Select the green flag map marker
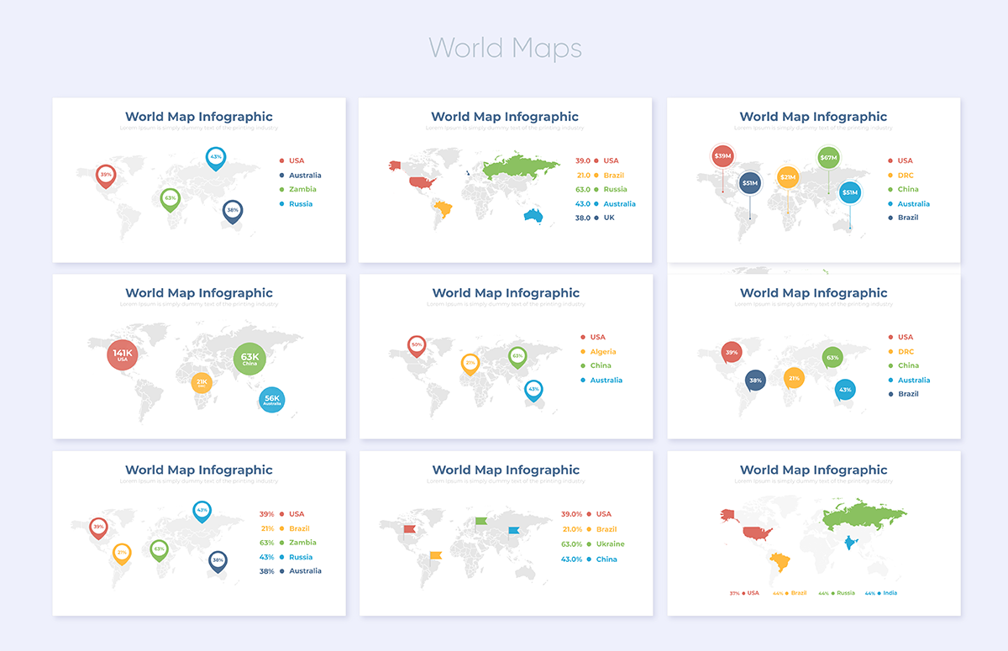1008x651 pixels. pyautogui.click(x=481, y=521)
